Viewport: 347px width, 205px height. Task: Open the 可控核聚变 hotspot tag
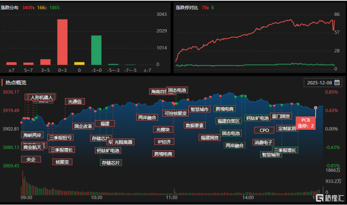coord(175,113)
